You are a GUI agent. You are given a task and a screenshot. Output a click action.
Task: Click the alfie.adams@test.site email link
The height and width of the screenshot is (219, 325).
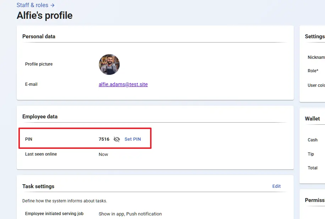(x=123, y=84)
